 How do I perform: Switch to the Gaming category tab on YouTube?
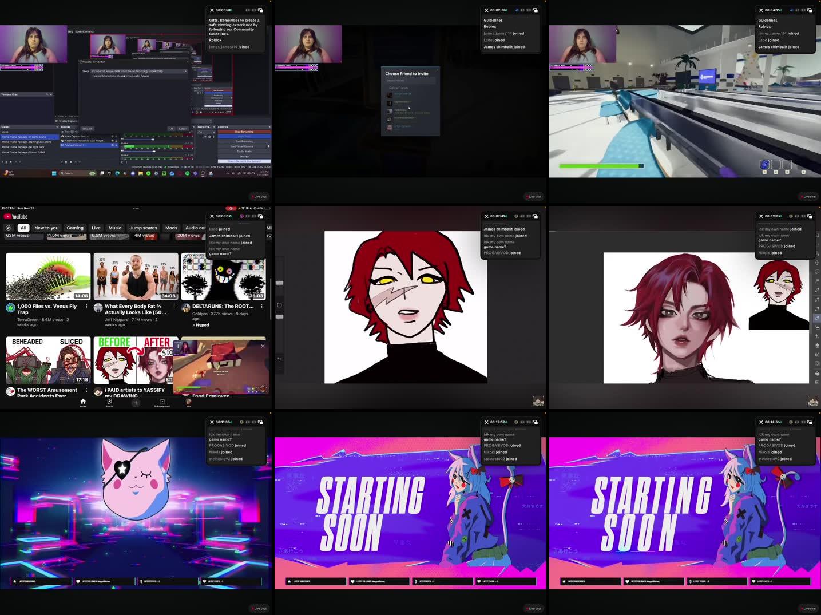click(75, 228)
